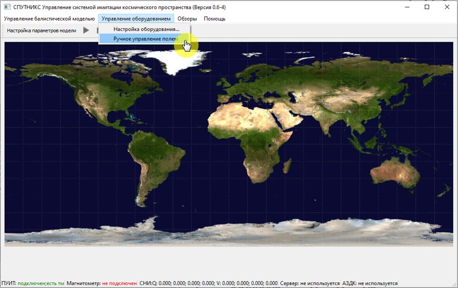Select Настройка оборудования... from the dropdown
The image size is (458, 288).
pos(146,29)
